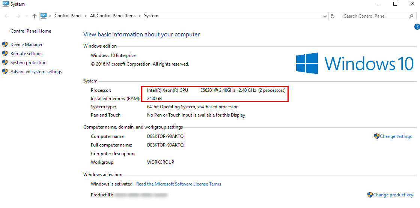This screenshot has height=208, width=420.
Task: Type in Search Control Panel field
Action: 373,16
